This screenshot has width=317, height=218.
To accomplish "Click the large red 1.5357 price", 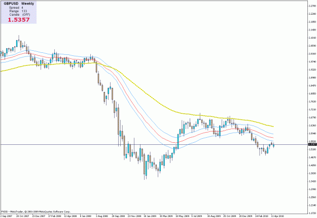I will pyautogui.click(x=19, y=20).
